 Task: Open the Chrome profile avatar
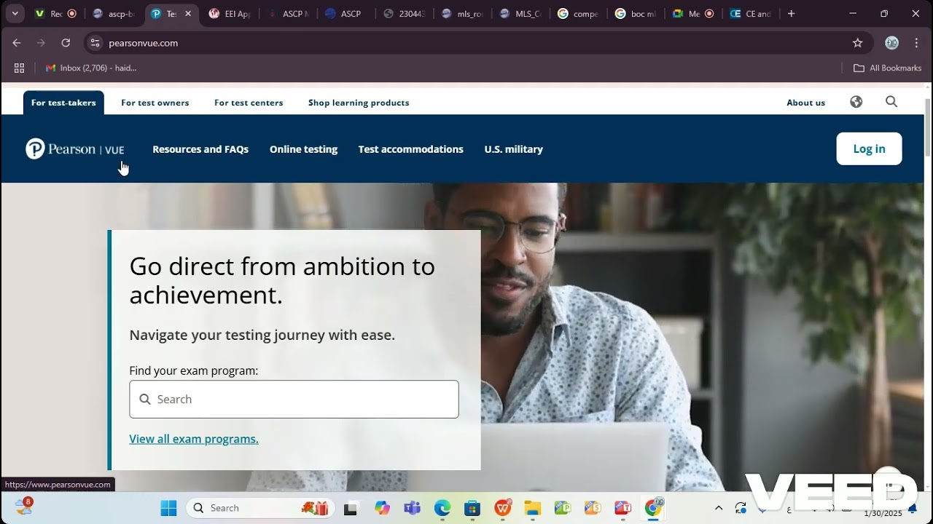pyautogui.click(x=891, y=43)
